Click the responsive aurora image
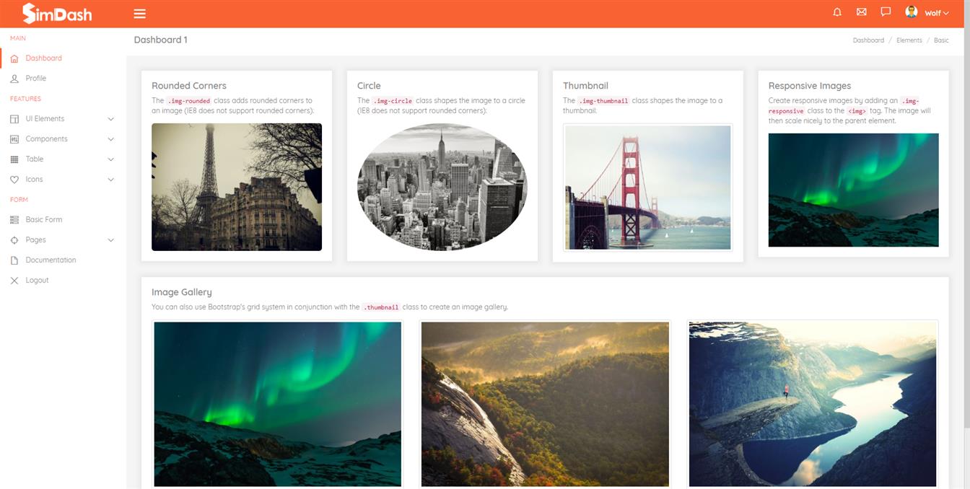 click(x=854, y=190)
